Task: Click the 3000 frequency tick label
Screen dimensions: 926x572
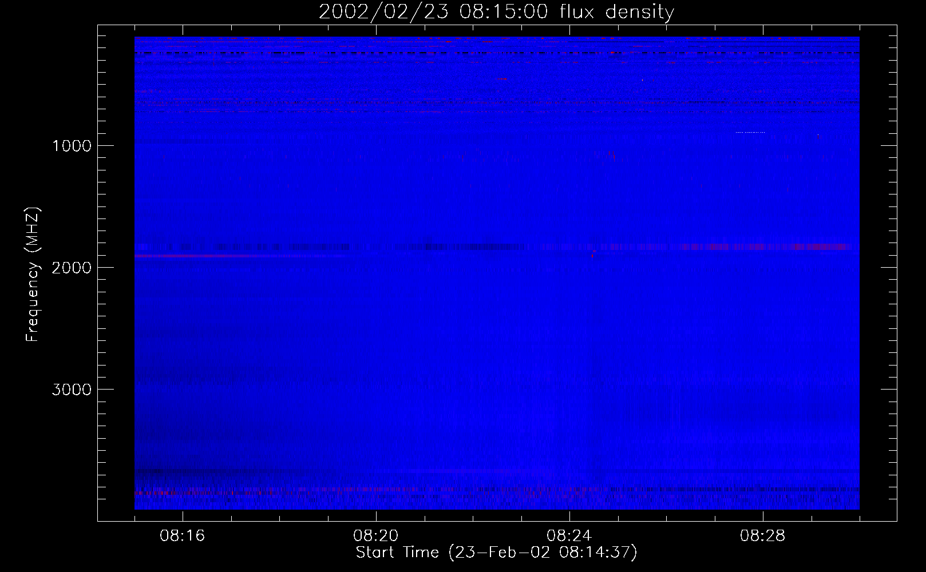Action: pos(72,390)
